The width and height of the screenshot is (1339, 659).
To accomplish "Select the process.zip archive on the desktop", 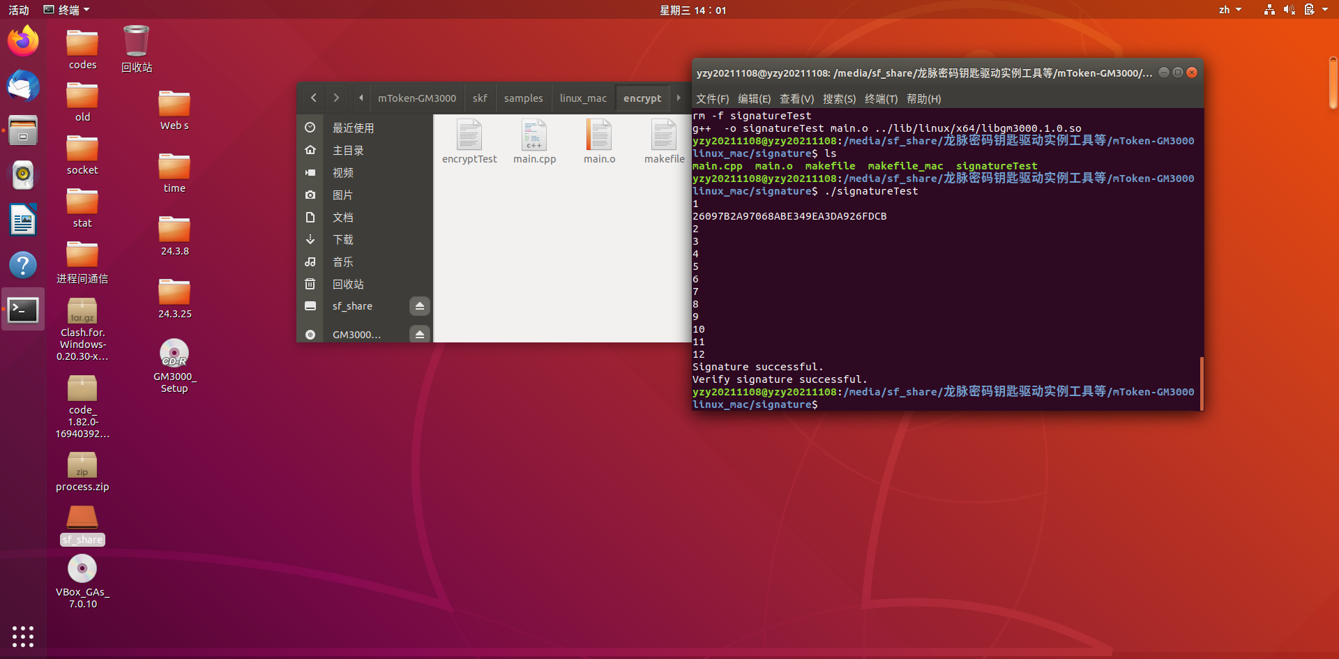I will point(82,471).
